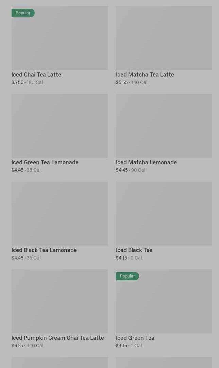Click the Popular badge on Iced Chai Tea Latte
This screenshot has width=219, height=368.
23,13
